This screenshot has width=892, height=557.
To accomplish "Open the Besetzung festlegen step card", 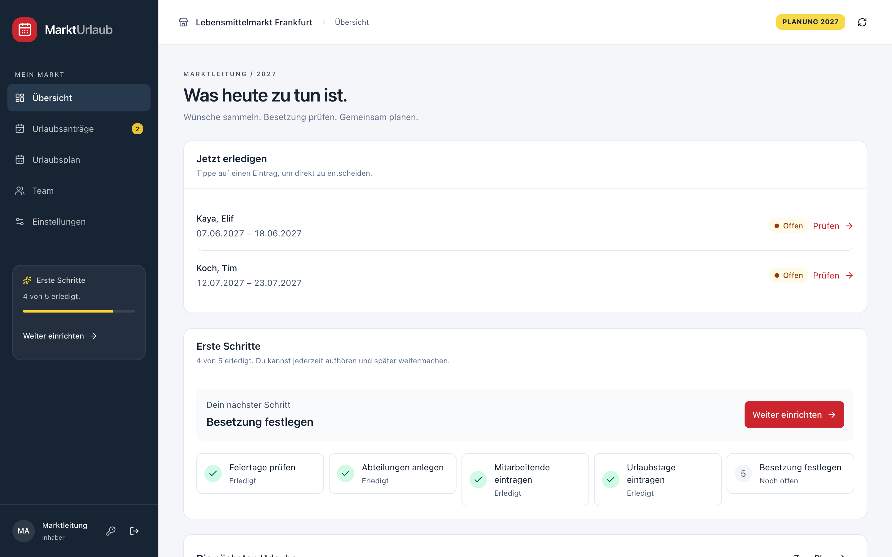I will click(x=790, y=473).
